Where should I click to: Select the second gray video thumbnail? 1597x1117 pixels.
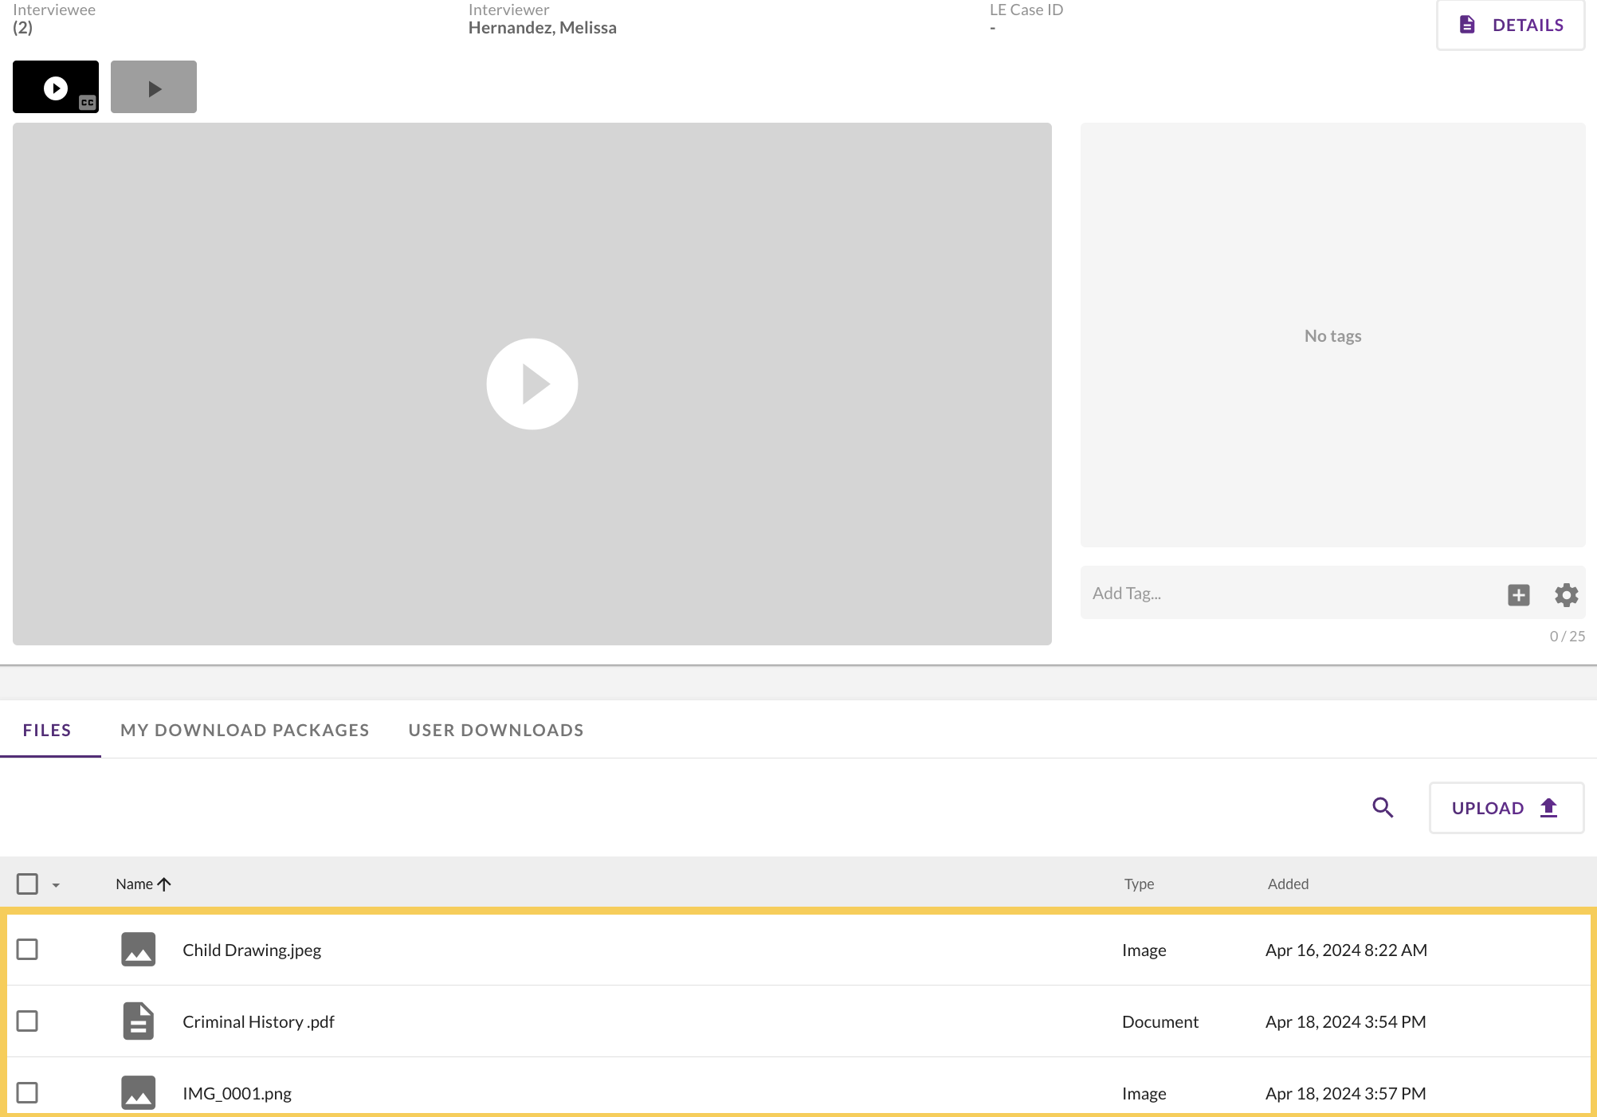pyautogui.click(x=154, y=87)
